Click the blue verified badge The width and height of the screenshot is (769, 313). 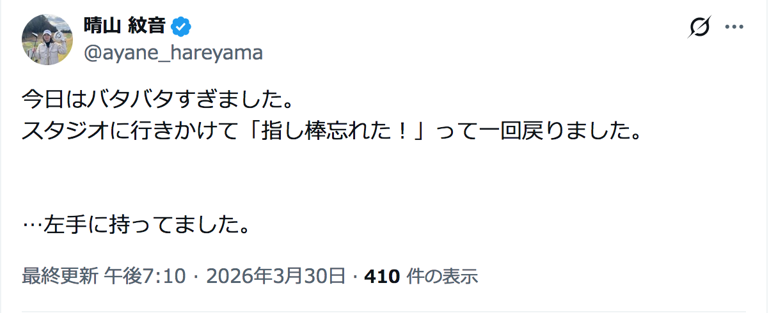point(182,26)
